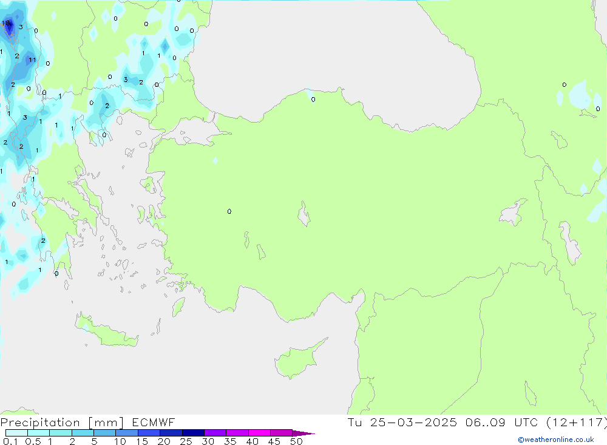Select the "10" legend scale label
The image size is (607, 445).
click(x=120, y=441)
